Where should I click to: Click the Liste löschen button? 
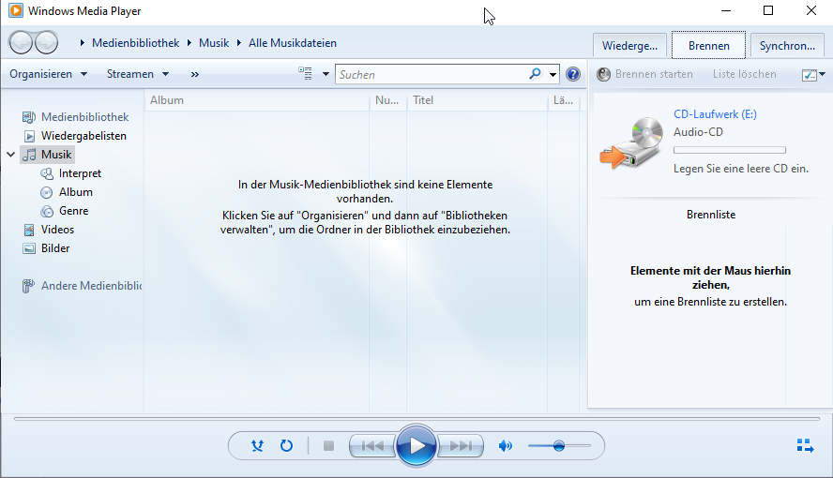tap(744, 74)
